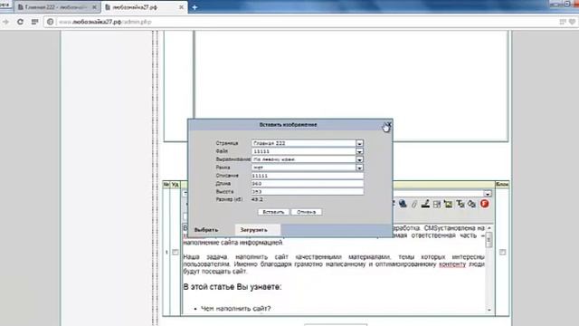
Task: Click the browser forward arrow
Action: point(5,22)
